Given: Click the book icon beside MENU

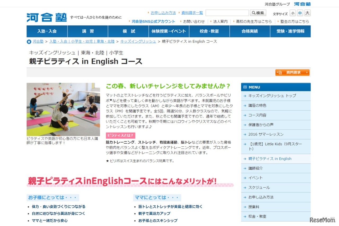Looking at the screenshot, I should [245, 87].
